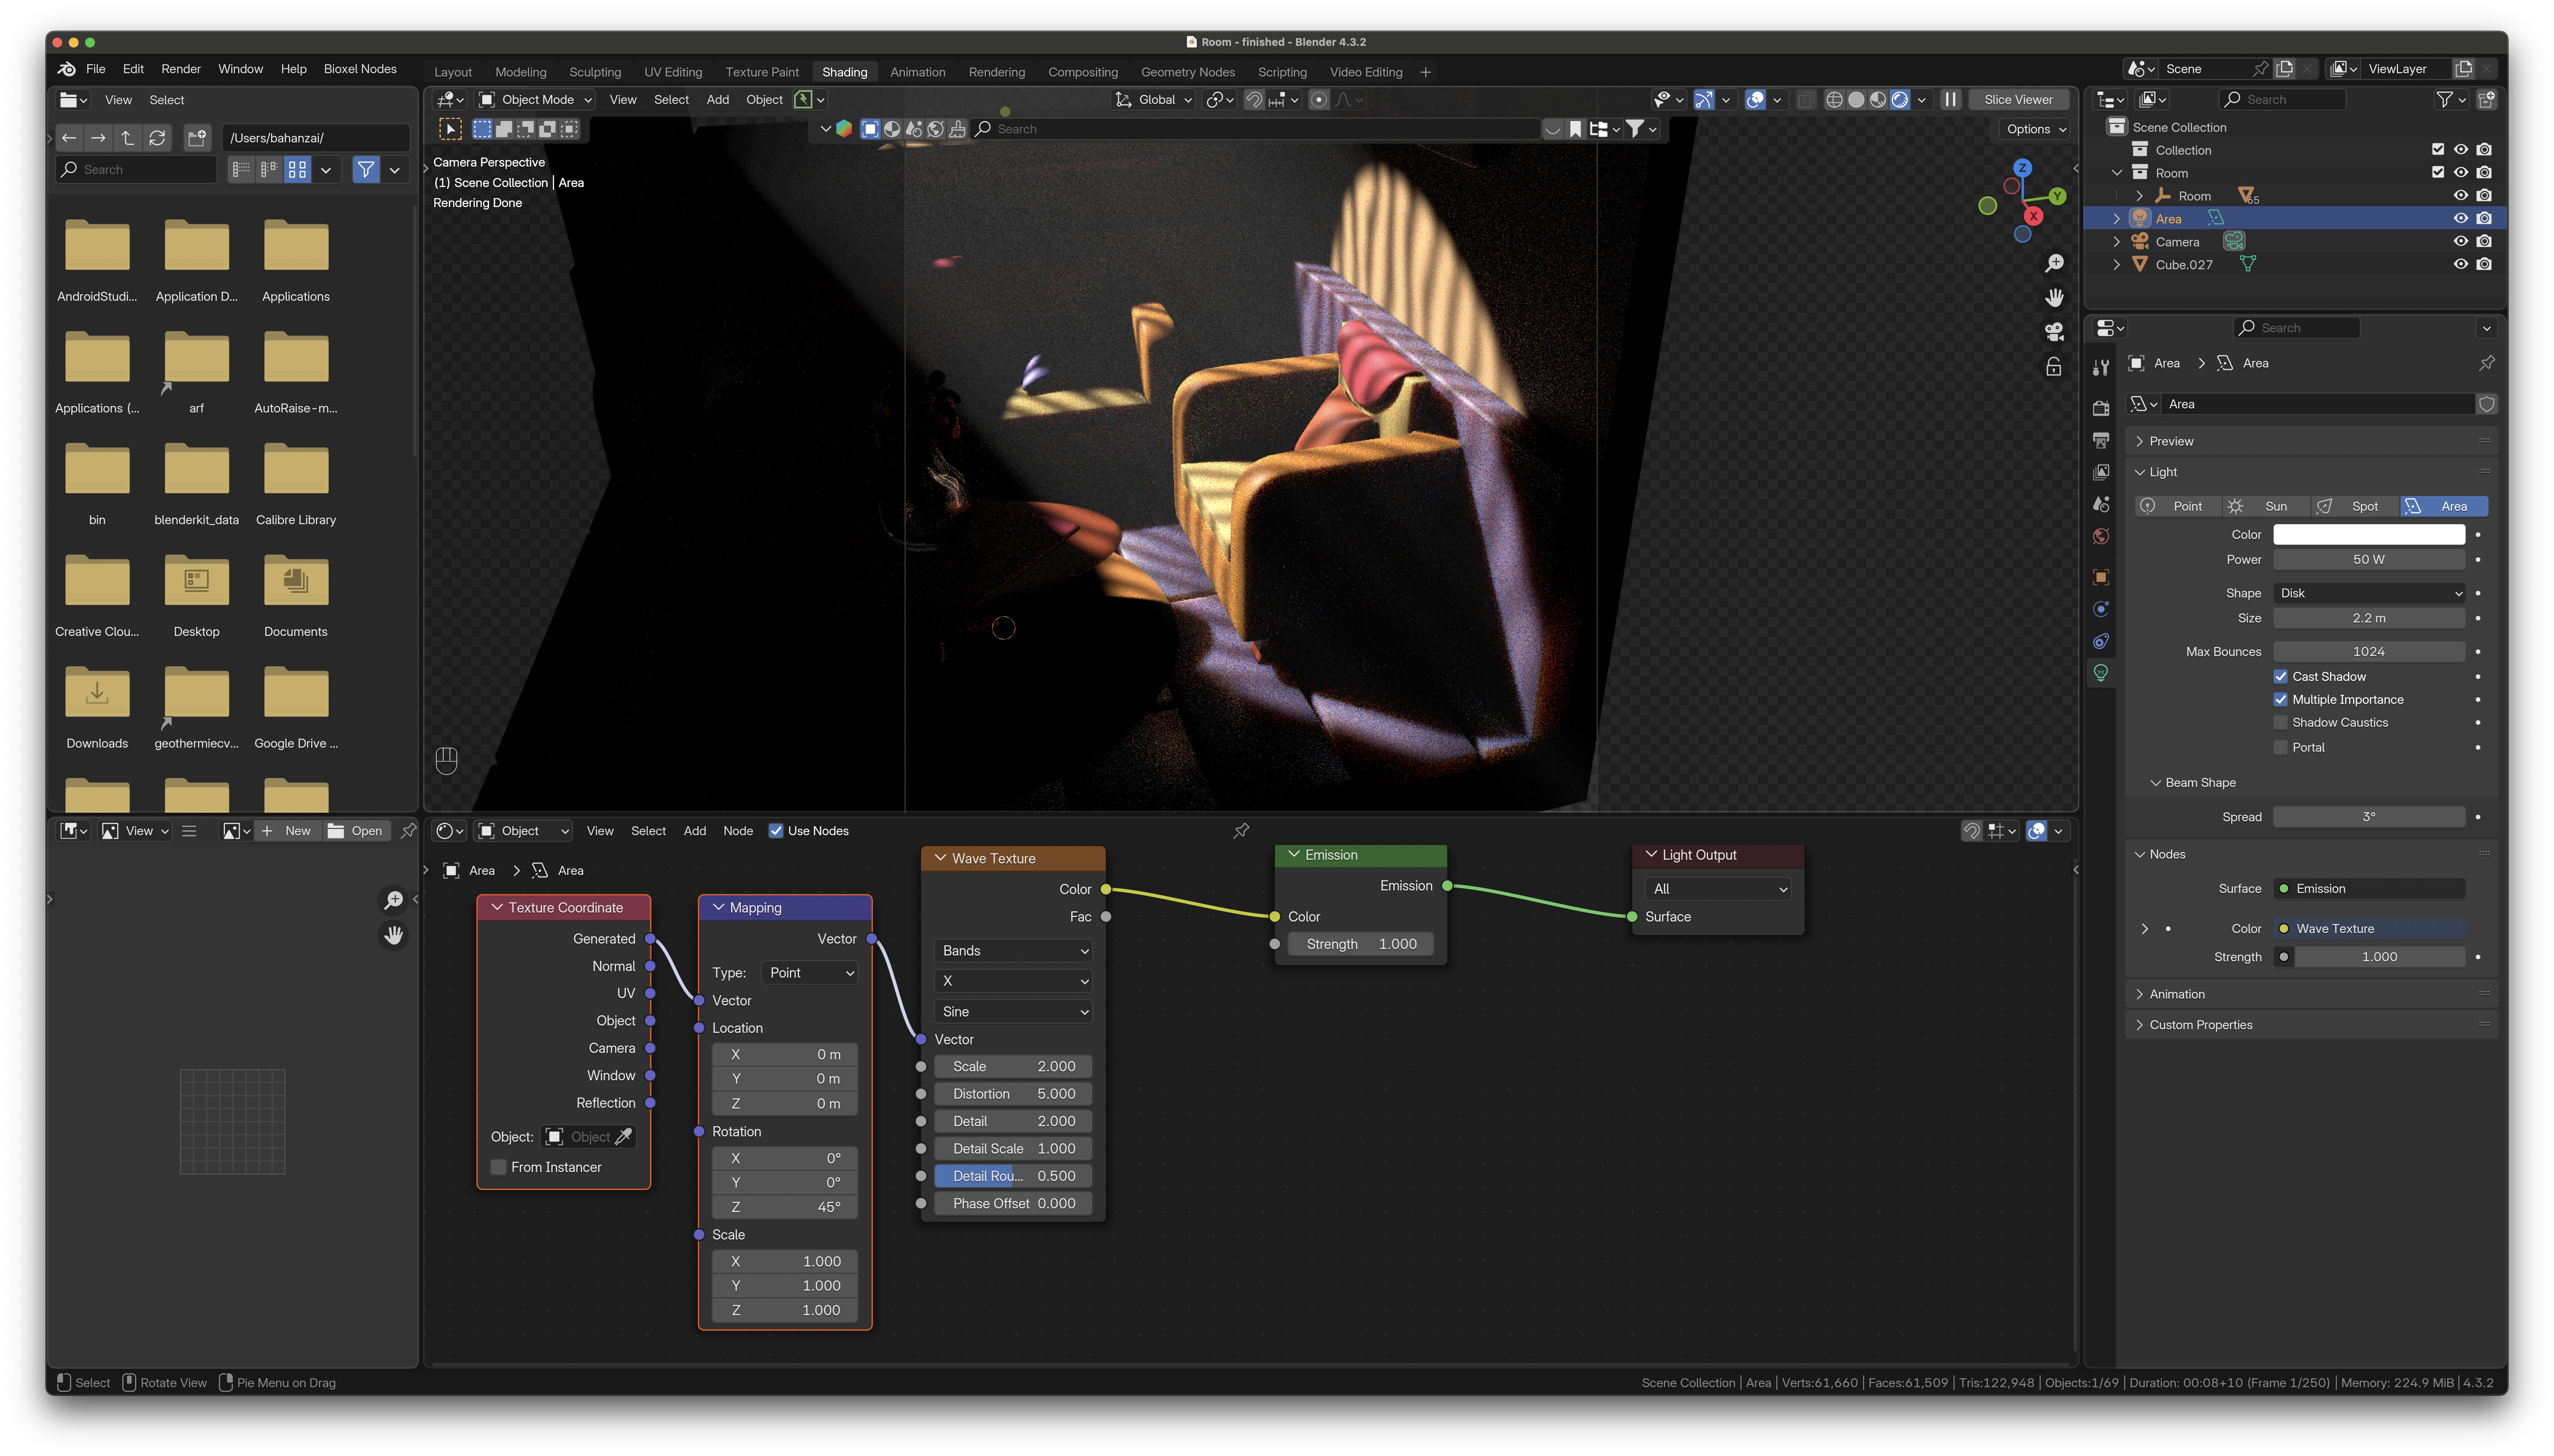Switch to the Geometry Nodes workspace tab

1188,72
